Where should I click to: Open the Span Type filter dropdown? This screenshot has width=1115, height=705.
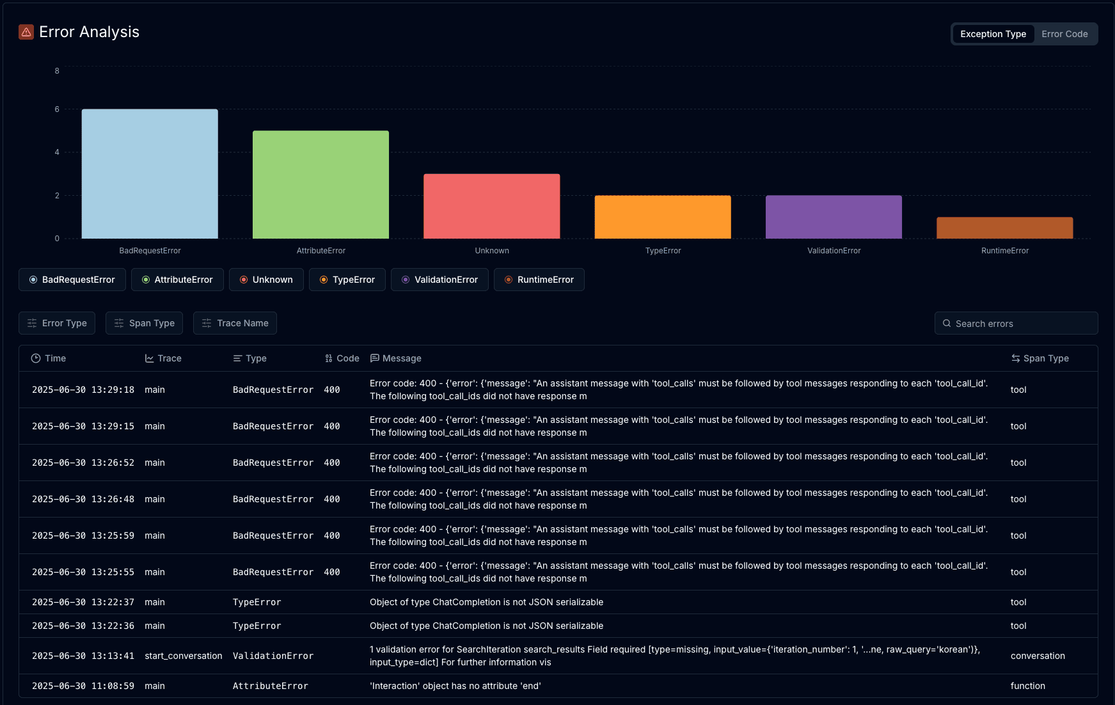pyautogui.click(x=144, y=323)
